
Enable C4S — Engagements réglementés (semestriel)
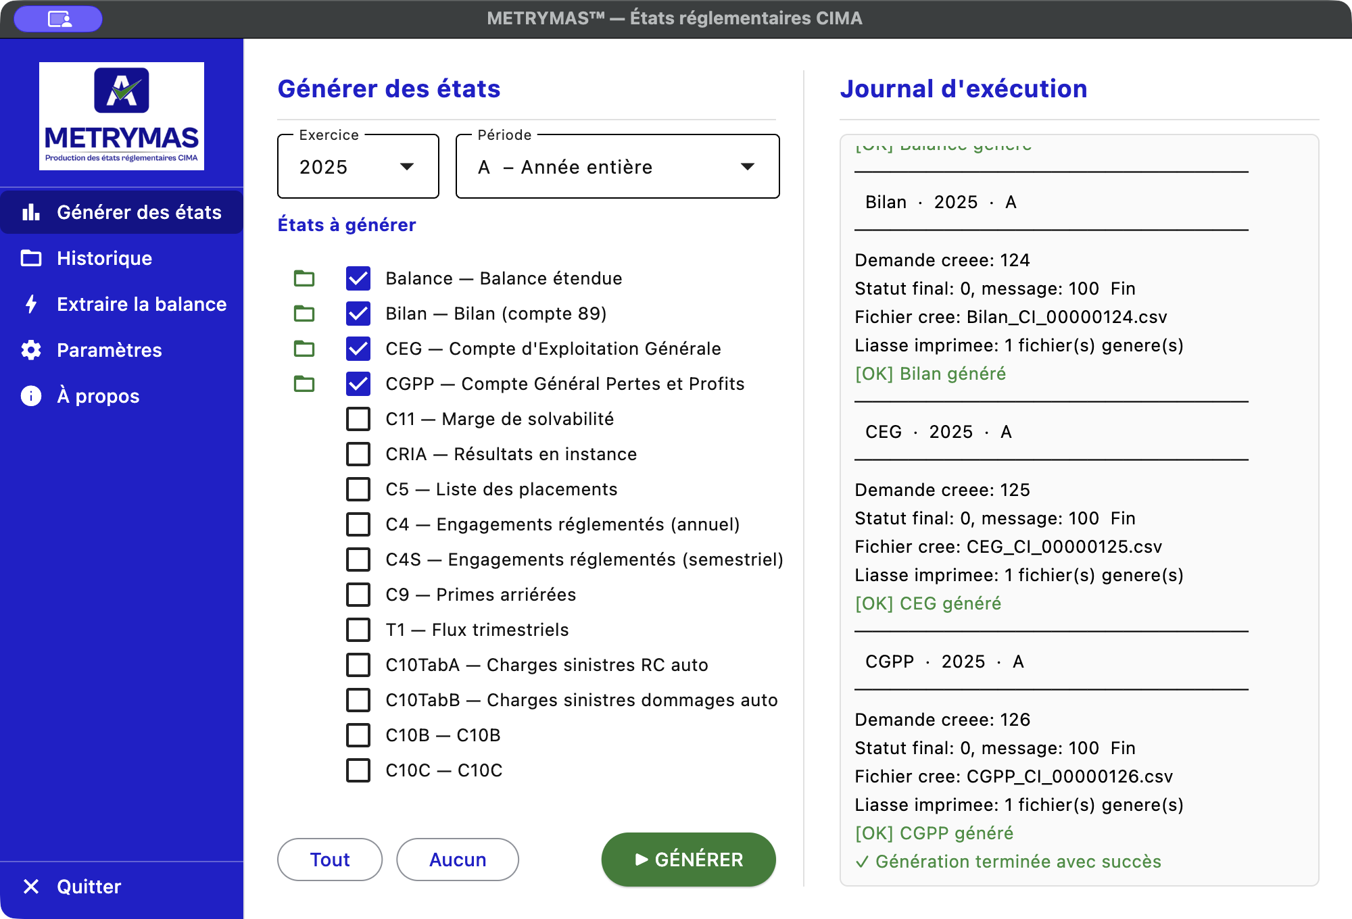pyautogui.click(x=358, y=560)
